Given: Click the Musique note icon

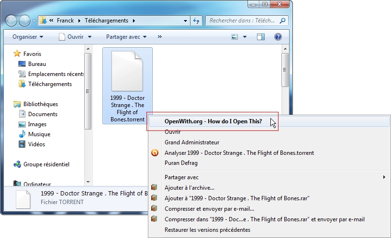Looking at the screenshot, I should (22, 134).
